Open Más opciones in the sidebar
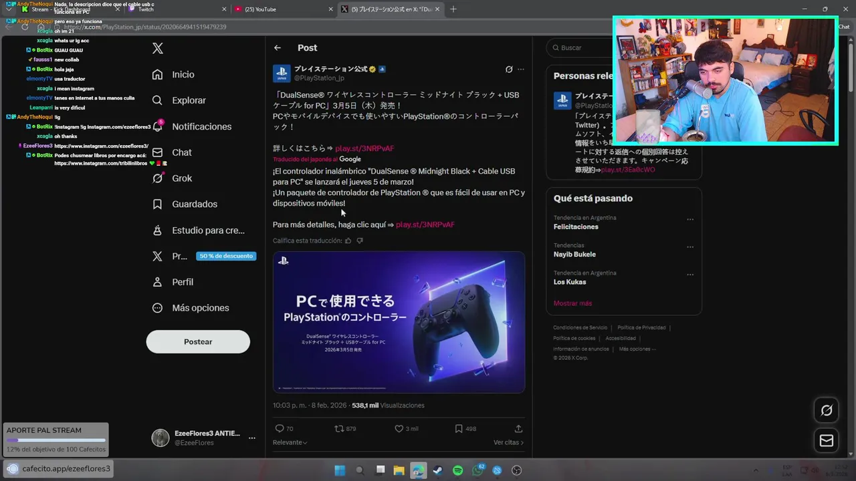856x481 pixels. pyautogui.click(x=201, y=308)
